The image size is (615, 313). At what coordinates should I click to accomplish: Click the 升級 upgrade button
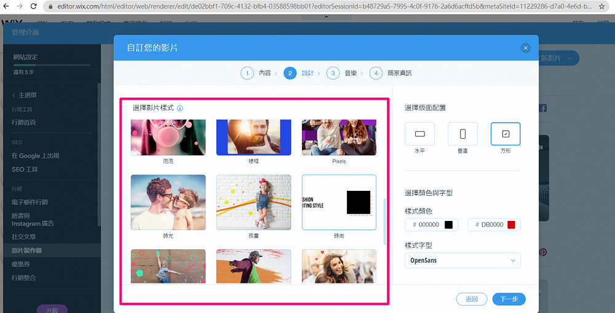[52, 309]
